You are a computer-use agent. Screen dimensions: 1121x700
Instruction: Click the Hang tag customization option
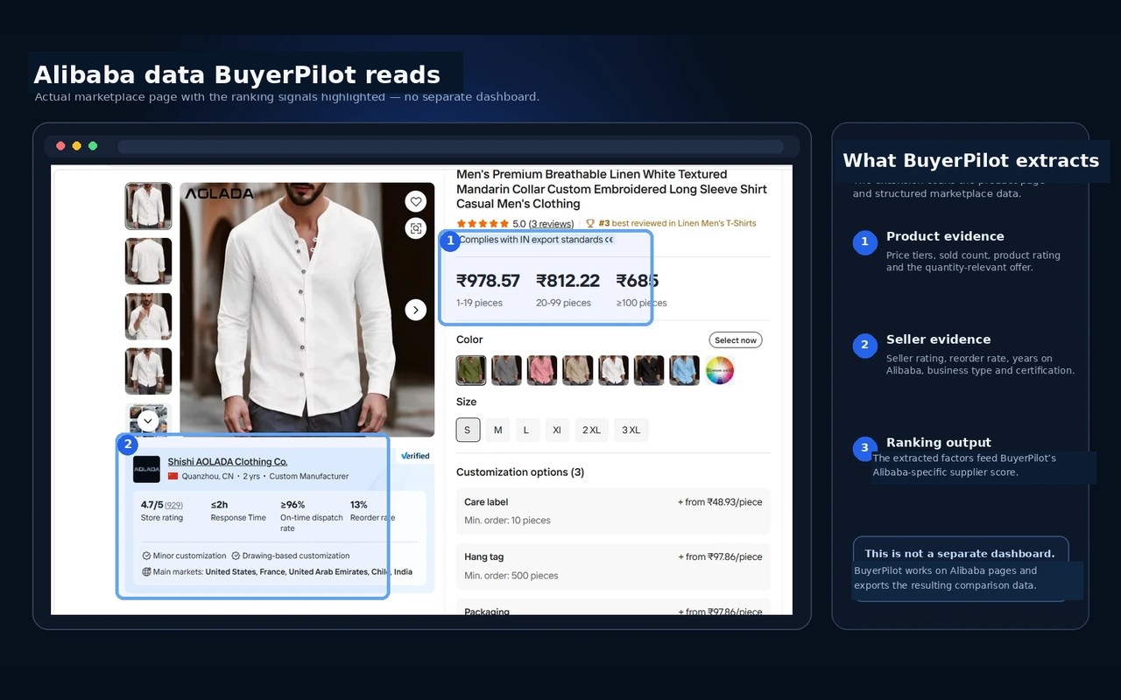coord(613,566)
